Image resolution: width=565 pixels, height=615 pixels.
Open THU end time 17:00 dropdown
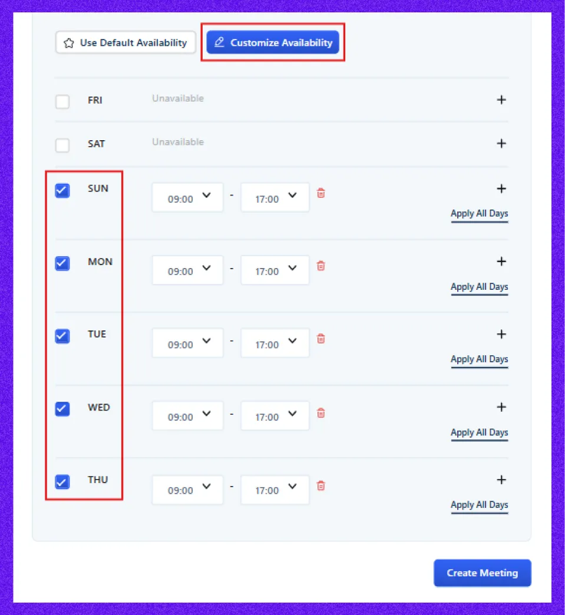(x=275, y=490)
